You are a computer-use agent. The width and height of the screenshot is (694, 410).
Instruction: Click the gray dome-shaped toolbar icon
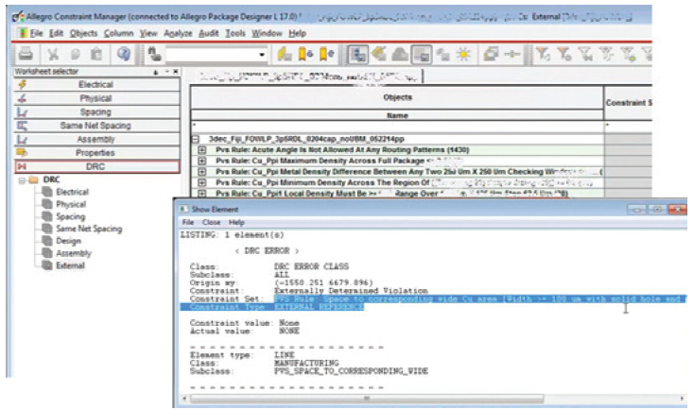click(x=400, y=55)
